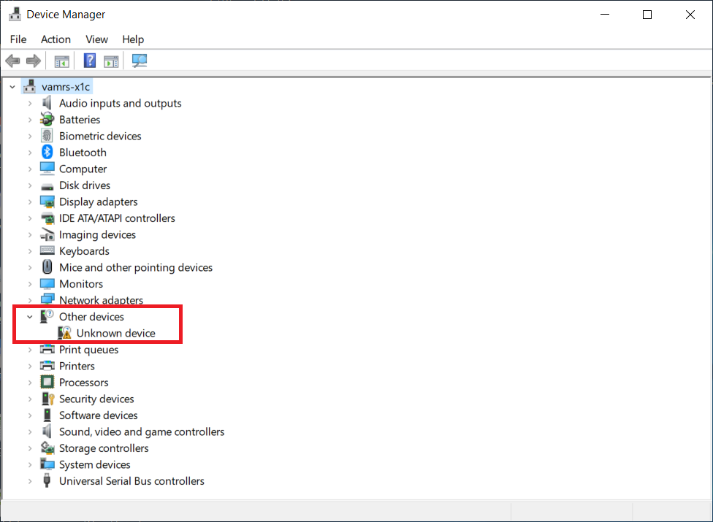Open Help via the blue question mark icon
713x522 pixels.
89,61
